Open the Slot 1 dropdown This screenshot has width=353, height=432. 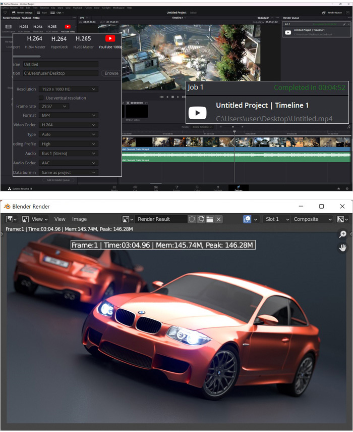pyautogui.click(x=276, y=219)
